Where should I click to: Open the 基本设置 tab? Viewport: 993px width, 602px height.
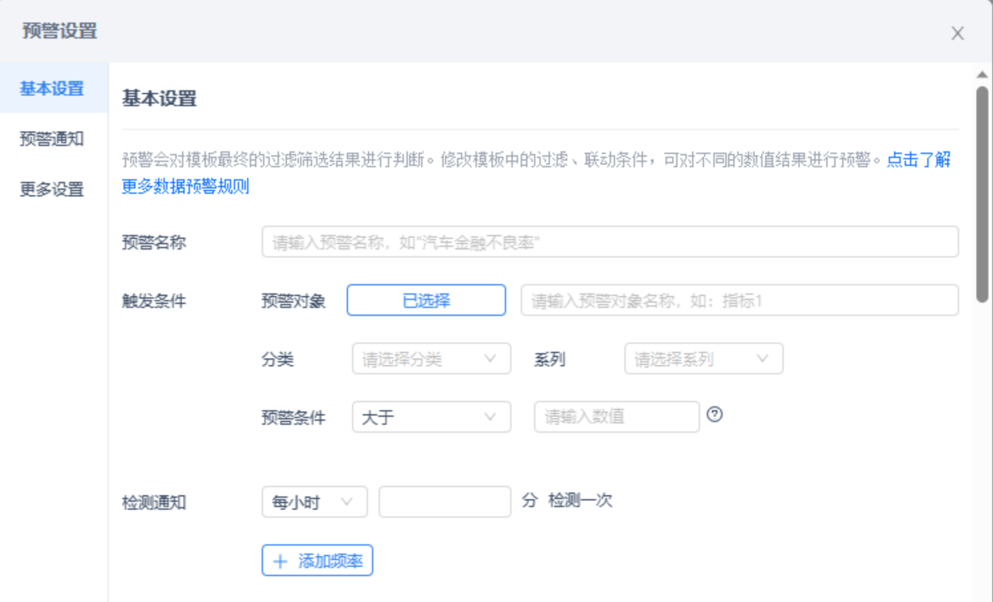(x=52, y=88)
